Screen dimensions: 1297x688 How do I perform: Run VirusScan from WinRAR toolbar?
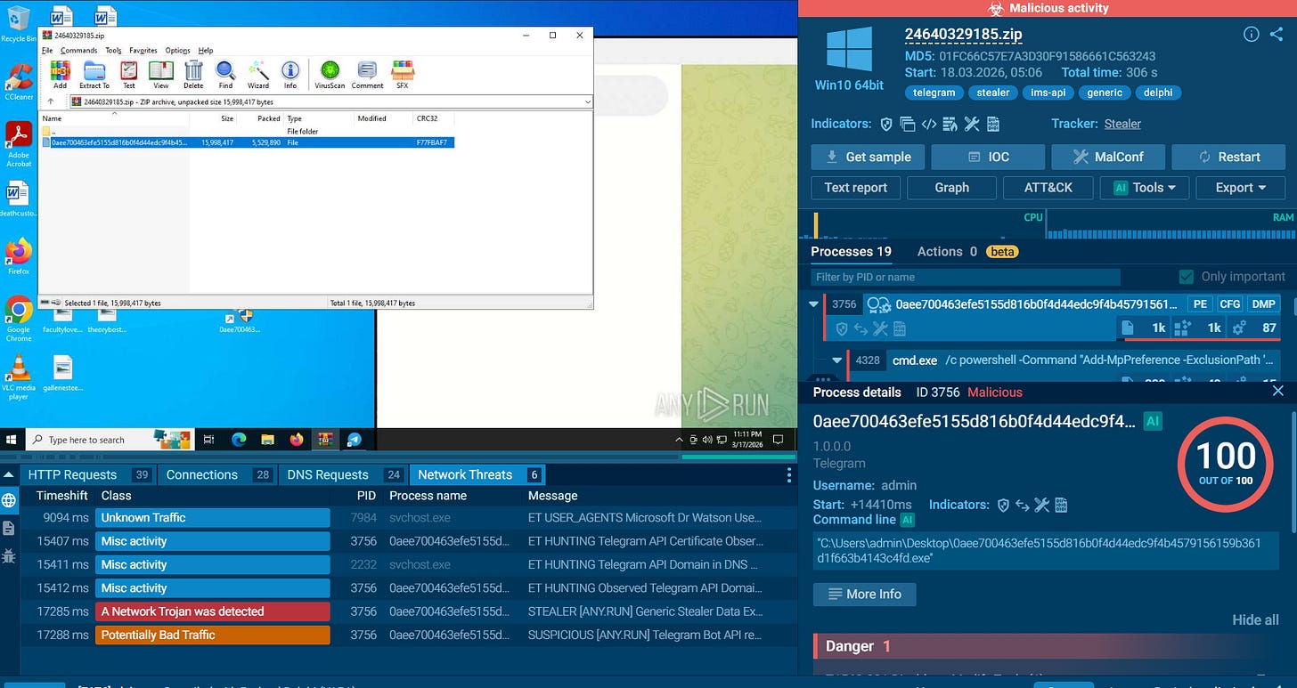coord(330,74)
